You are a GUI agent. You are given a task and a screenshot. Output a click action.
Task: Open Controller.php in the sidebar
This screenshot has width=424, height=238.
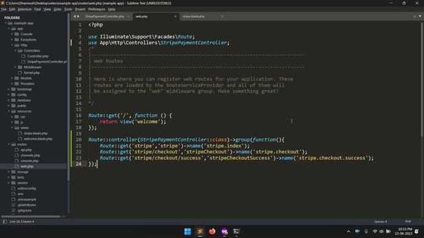point(38,56)
